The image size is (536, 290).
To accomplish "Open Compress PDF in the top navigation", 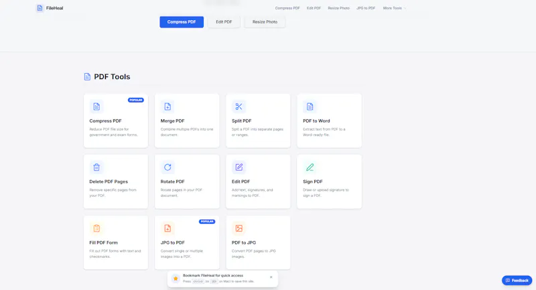I will tap(287, 8).
